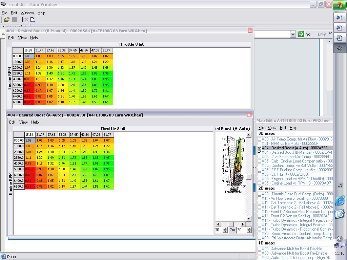Open the graph chart toolbar icon
This screenshot has height=260, width=347.
coord(25,20)
